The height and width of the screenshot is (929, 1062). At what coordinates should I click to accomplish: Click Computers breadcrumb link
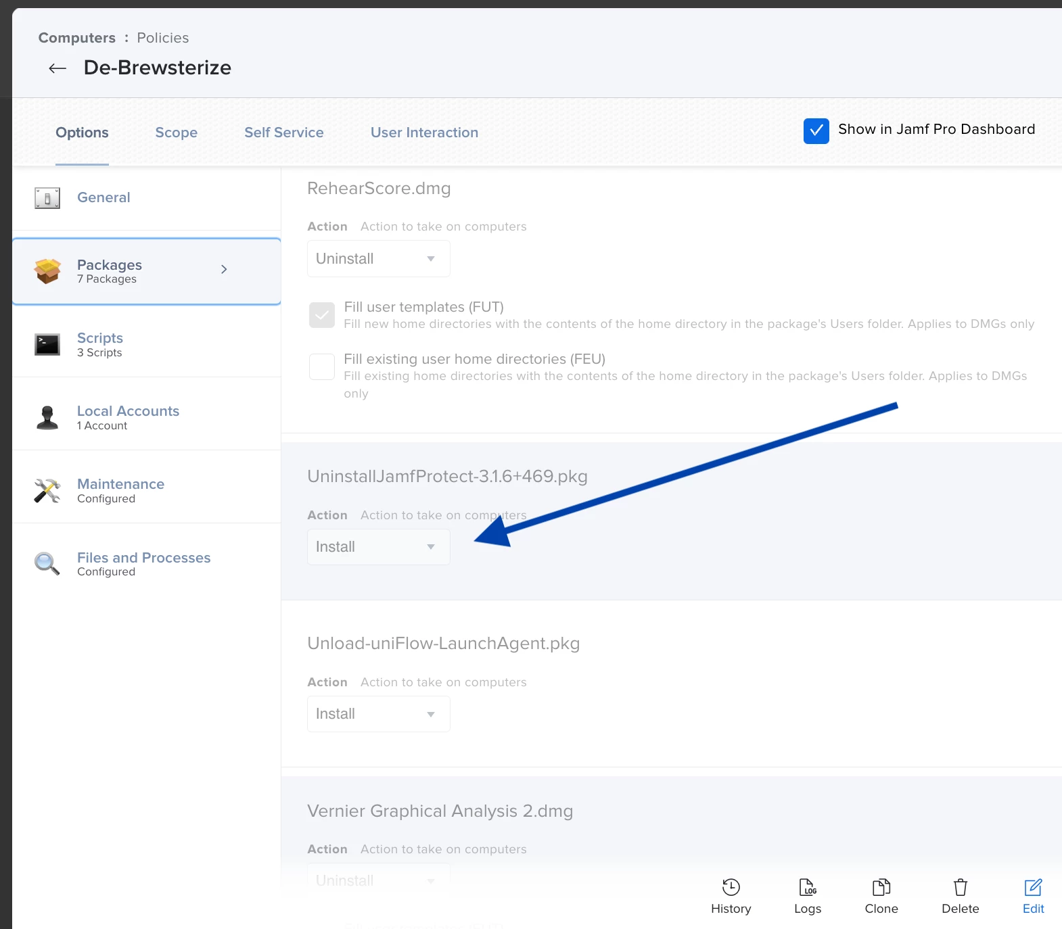click(77, 38)
